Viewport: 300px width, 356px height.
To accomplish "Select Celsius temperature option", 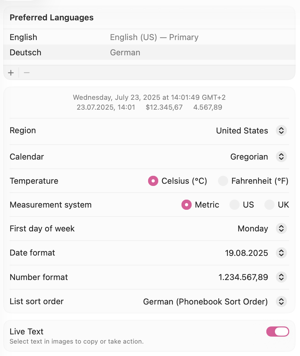I will 153,181.
